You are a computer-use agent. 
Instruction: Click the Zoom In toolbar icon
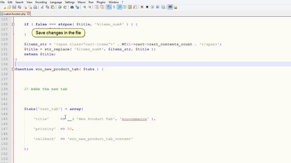click(84, 7)
